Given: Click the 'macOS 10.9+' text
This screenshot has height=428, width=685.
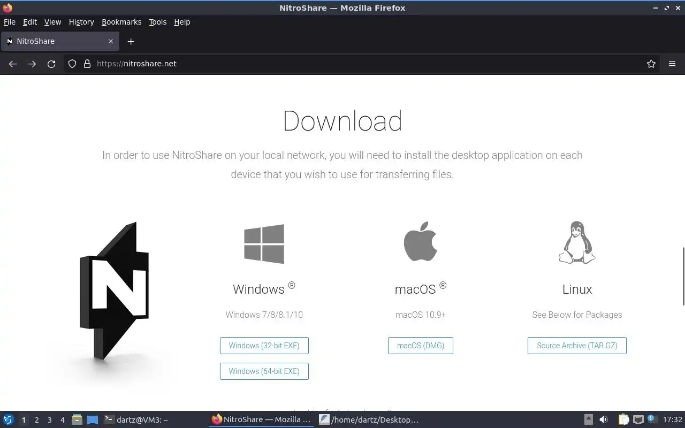Looking at the screenshot, I should coord(421,315).
